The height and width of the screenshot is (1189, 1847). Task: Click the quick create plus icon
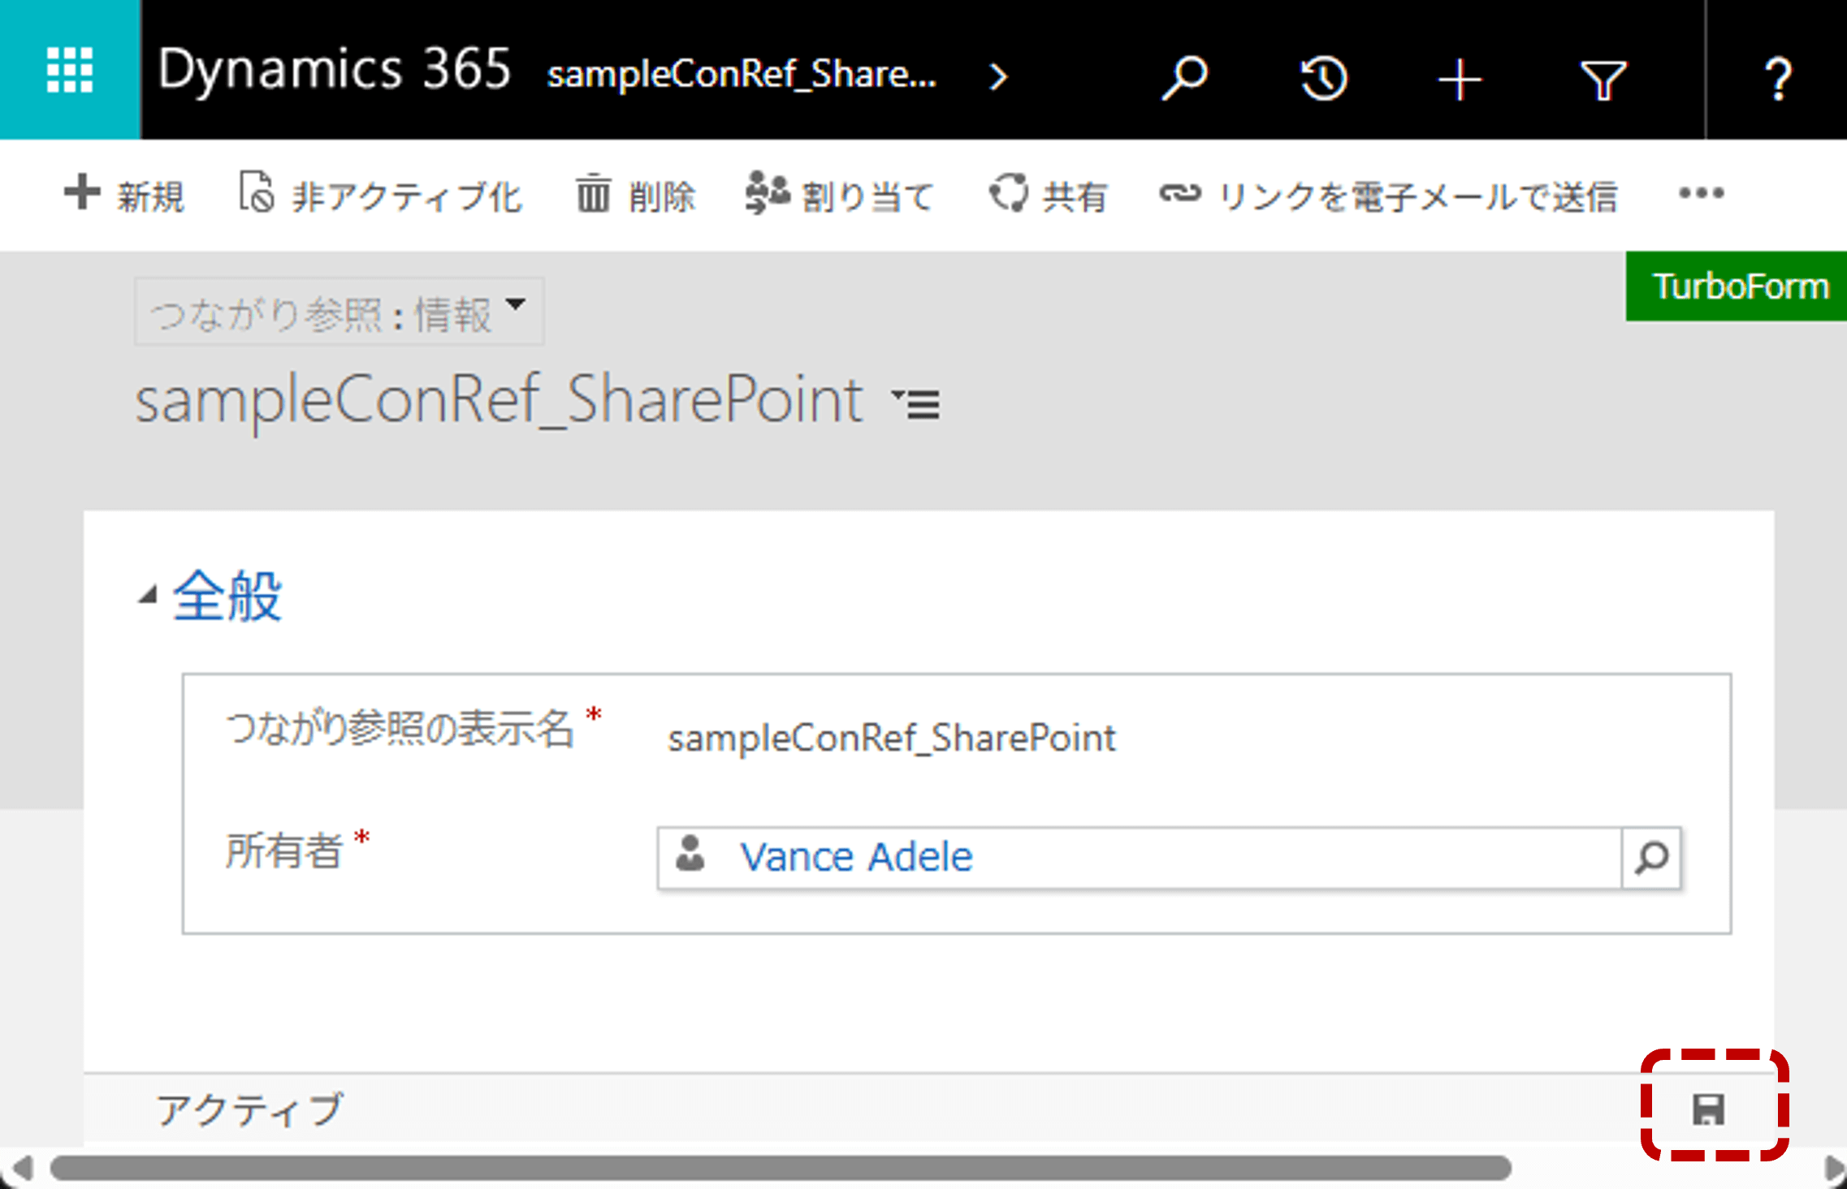(1460, 80)
